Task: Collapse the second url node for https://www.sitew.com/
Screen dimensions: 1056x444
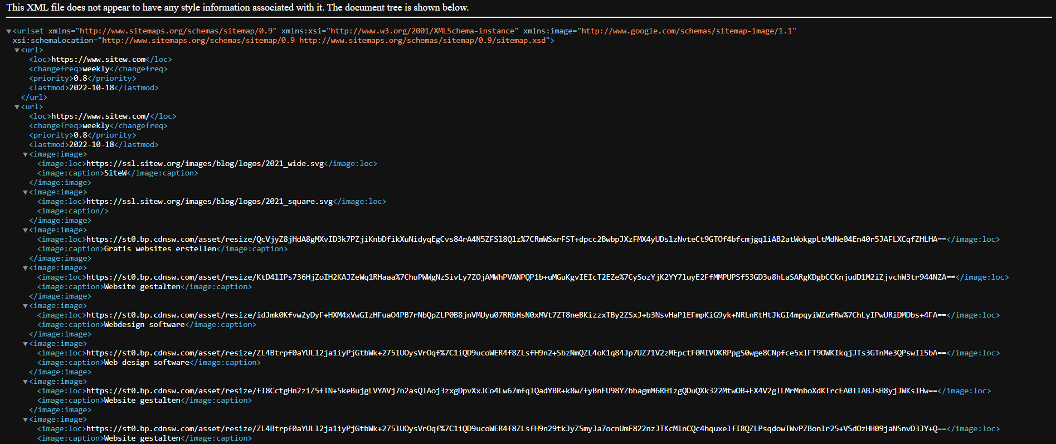Action: click(x=17, y=107)
